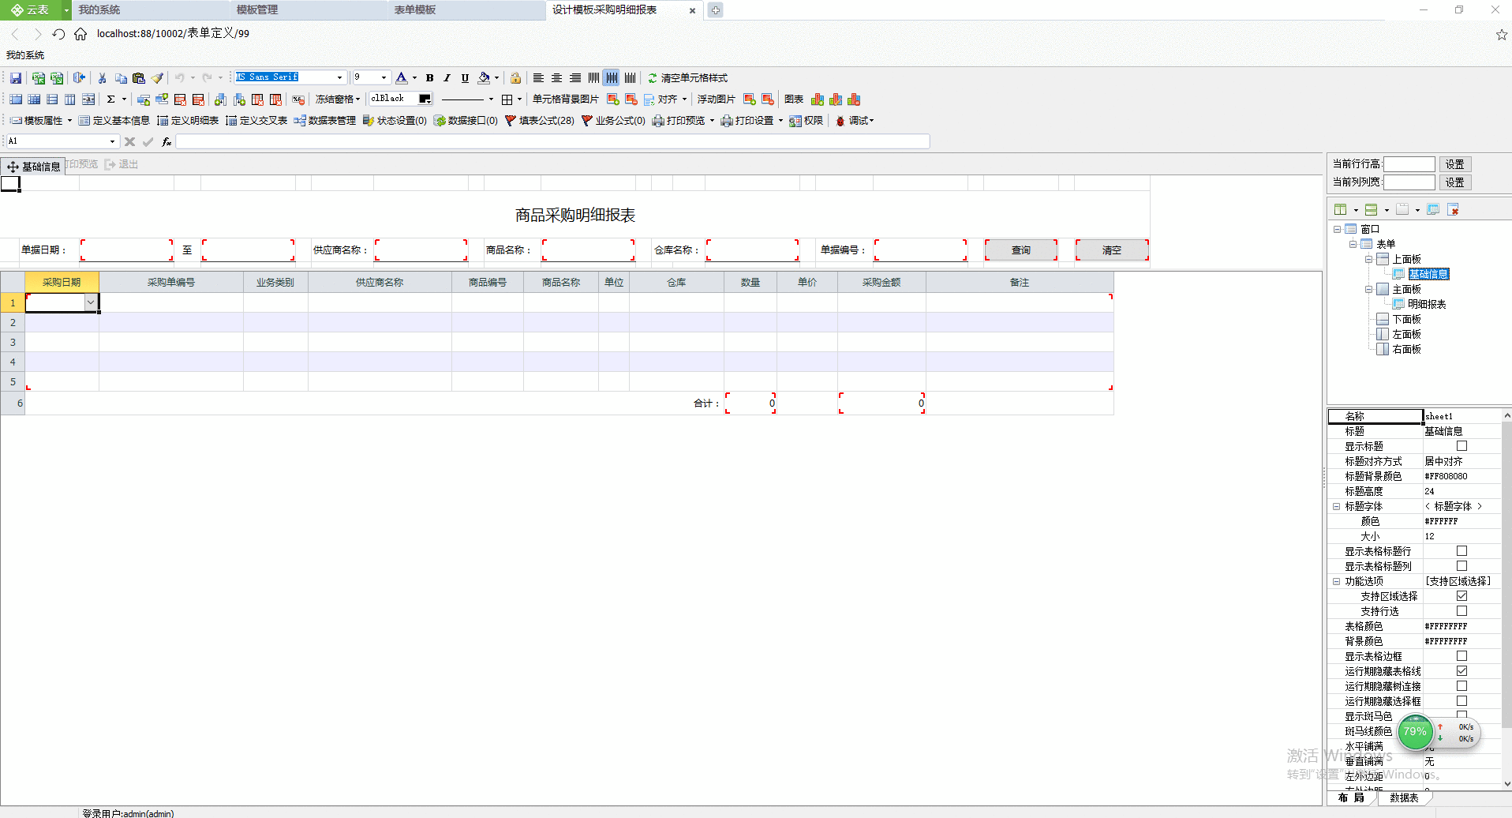
Task: Toggle italic formatting
Action: coord(447,78)
